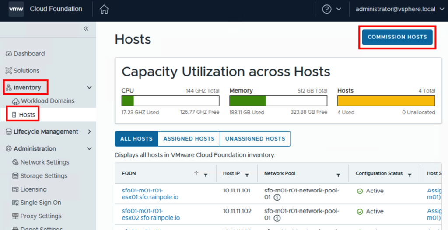Screen dimensions: 448x230
Task: Filter the Configuration Status column
Action: pyautogui.click(x=409, y=175)
